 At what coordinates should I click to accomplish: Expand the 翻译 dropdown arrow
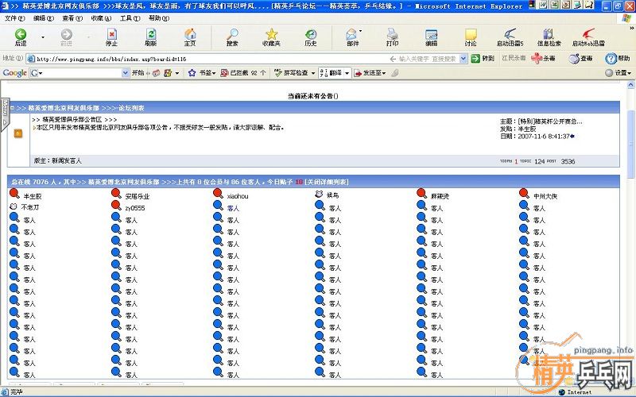pos(347,73)
